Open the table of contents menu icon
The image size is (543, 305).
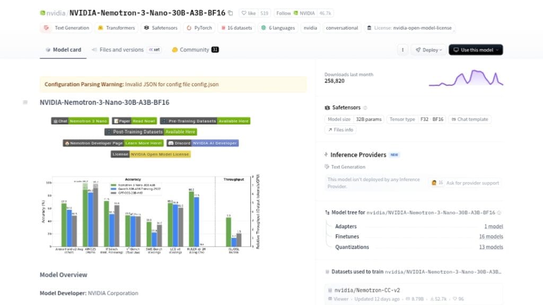pyautogui.click(x=25, y=102)
